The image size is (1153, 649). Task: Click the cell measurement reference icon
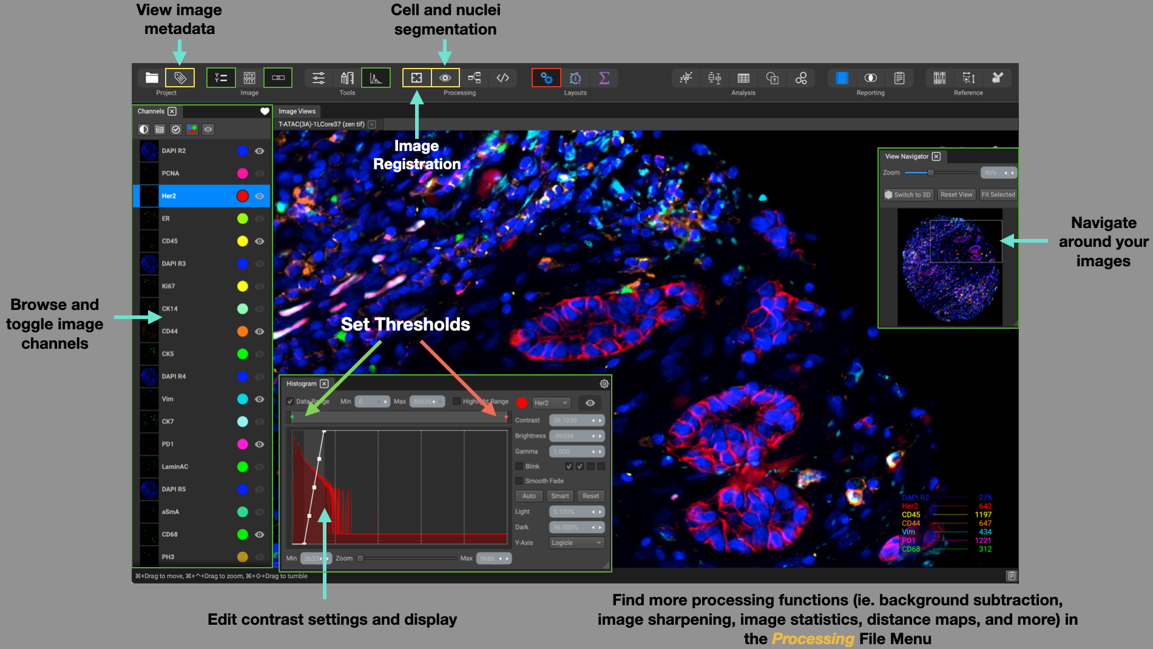pyautogui.click(x=969, y=78)
